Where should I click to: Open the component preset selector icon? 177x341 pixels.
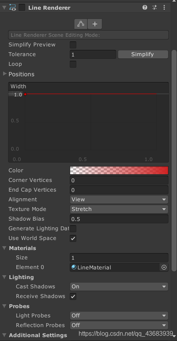click(155, 8)
